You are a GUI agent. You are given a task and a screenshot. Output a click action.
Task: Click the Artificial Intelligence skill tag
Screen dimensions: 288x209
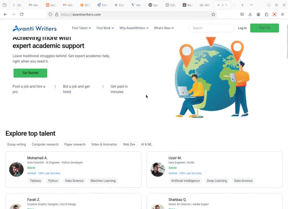(185, 181)
